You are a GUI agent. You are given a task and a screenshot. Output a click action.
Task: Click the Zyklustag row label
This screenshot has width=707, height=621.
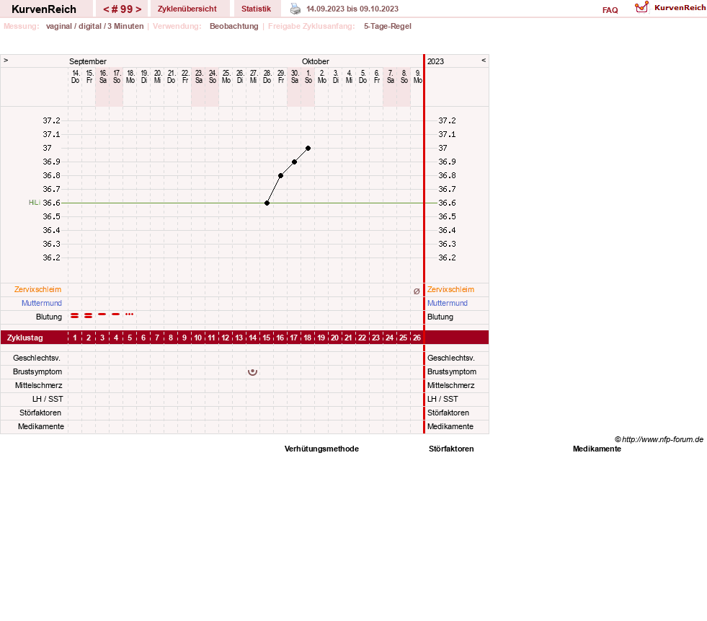click(25, 338)
